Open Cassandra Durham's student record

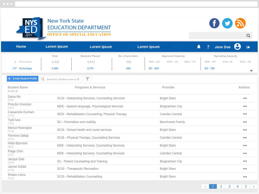click(x=21, y=112)
